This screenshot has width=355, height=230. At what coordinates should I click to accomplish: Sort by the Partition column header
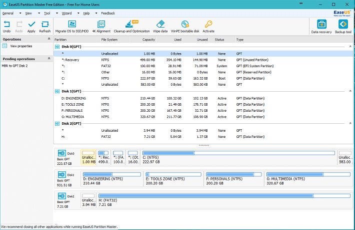[x=77, y=40]
